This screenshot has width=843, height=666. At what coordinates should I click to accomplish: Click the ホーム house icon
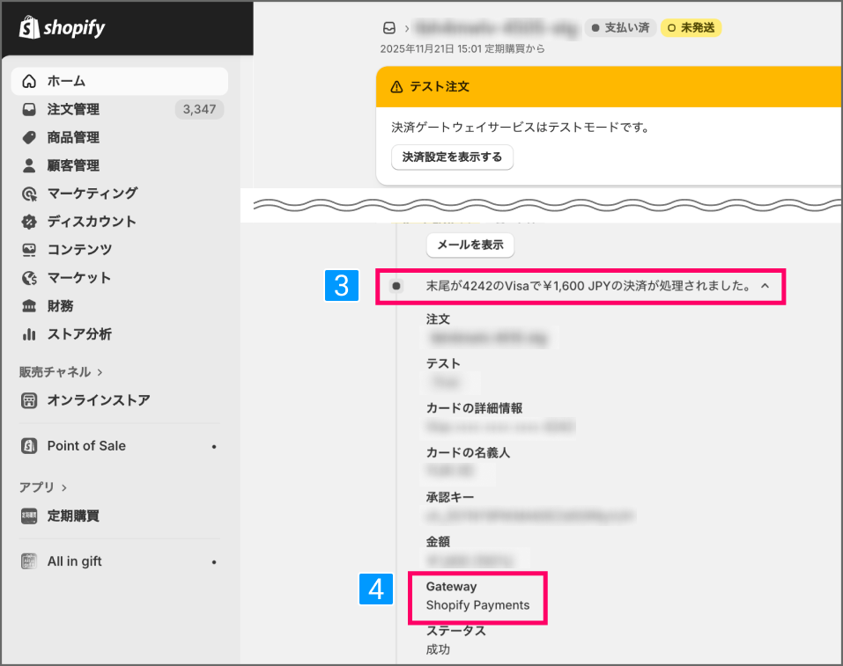point(30,82)
